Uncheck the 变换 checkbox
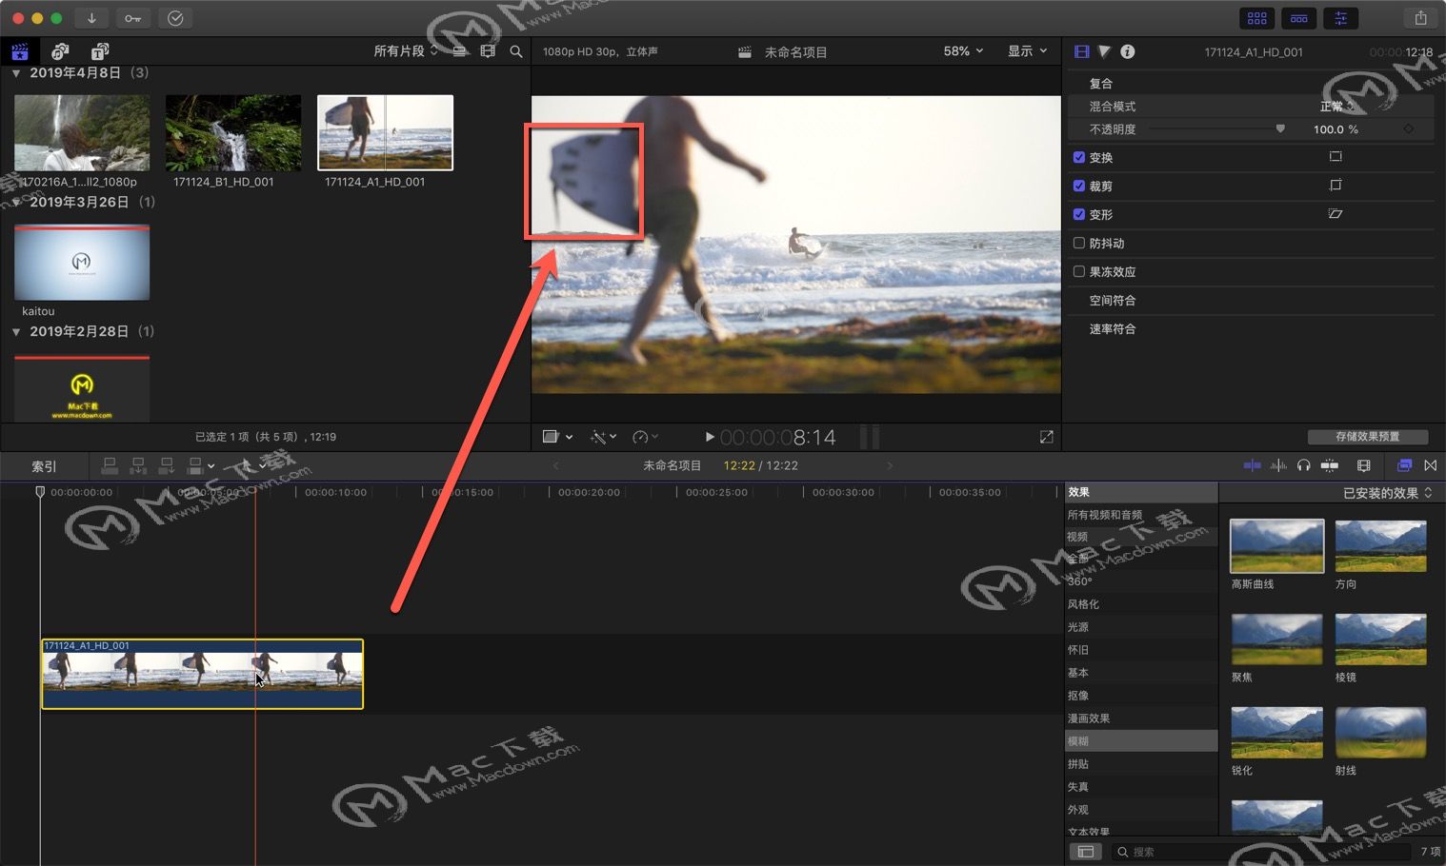Image resolution: width=1446 pixels, height=866 pixels. tap(1079, 157)
